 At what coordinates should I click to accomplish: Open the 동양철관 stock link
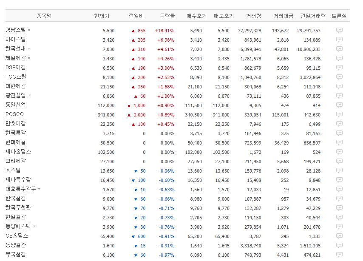tap(15, 245)
